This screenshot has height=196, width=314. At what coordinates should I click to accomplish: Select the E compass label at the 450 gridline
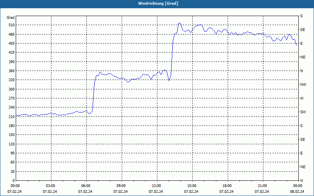pos(301,44)
